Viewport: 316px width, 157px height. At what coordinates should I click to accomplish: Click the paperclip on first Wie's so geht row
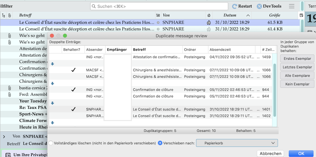tap(9, 36)
